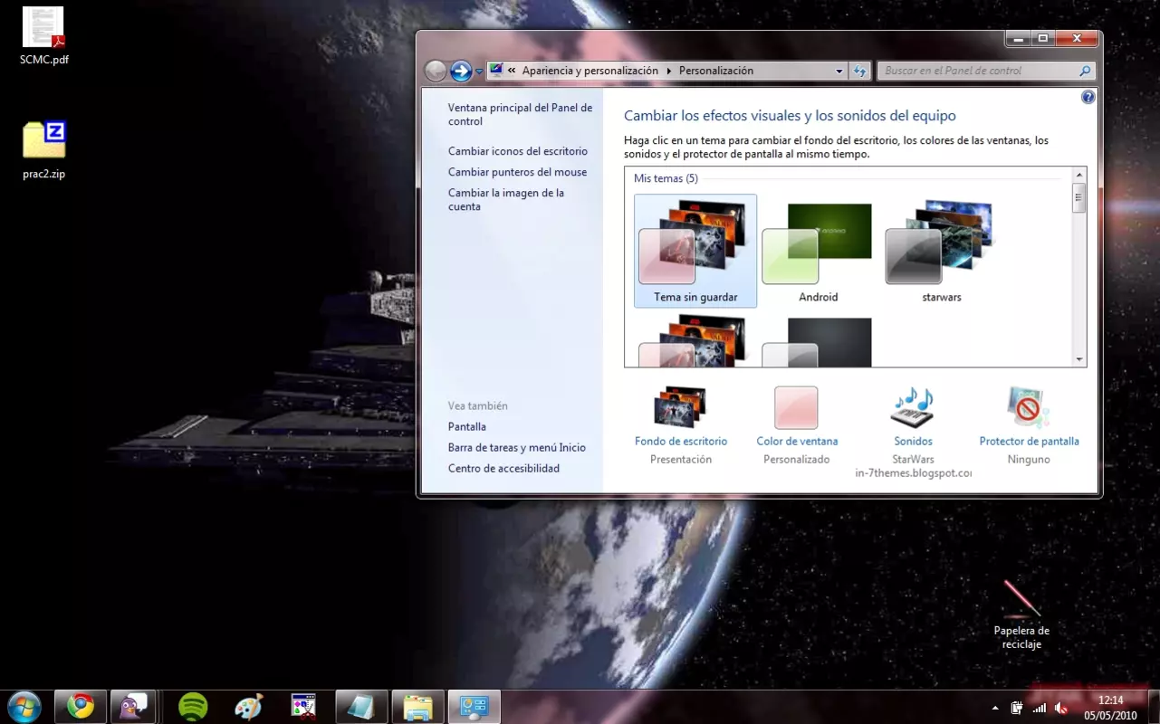
Task: Click the Control Panel address bar icon
Action: click(x=496, y=71)
